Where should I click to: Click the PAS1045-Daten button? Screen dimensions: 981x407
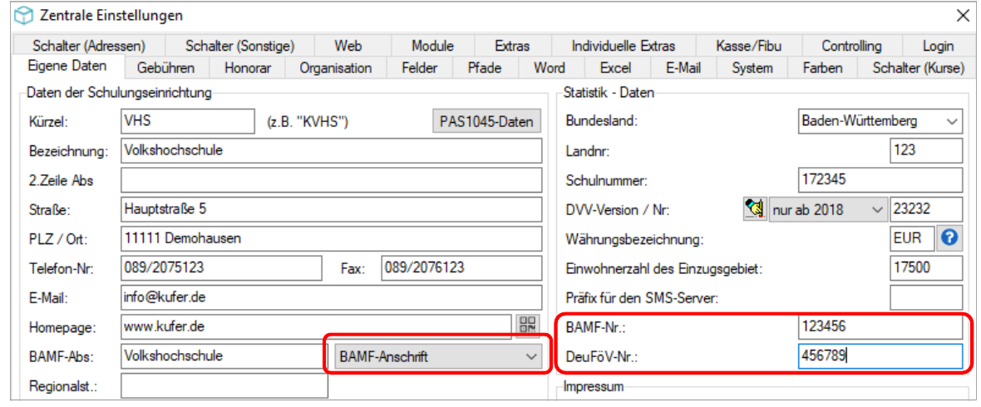tap(486, 121)
